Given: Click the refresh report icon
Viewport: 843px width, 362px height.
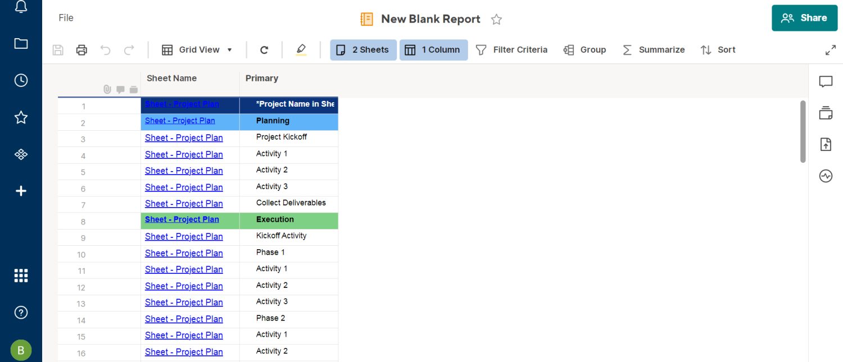Looking at the screenshot, I should coord(264,50).
